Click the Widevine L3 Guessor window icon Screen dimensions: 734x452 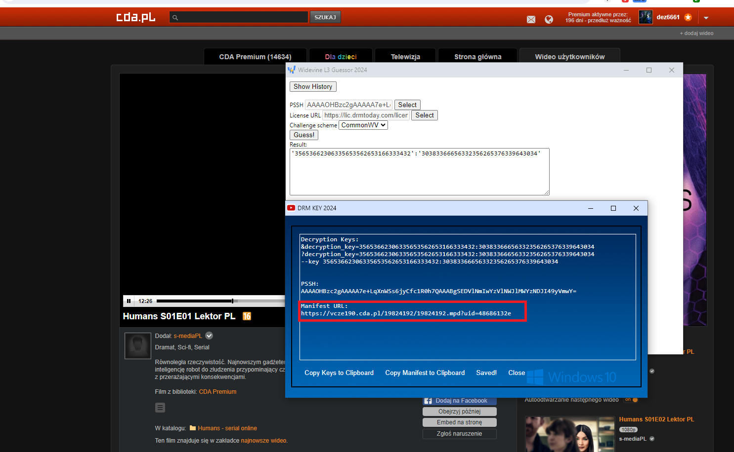coord(292,70)
